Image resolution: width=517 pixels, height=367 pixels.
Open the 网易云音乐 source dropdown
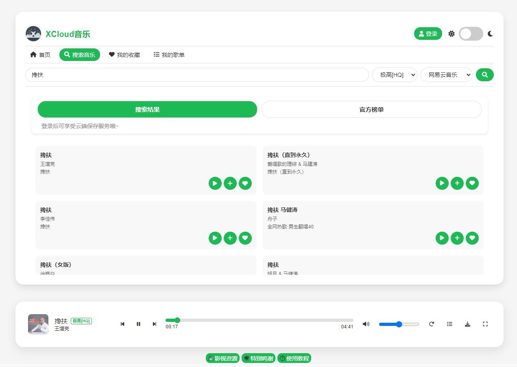pyautogui.click(x=446, y=75)
